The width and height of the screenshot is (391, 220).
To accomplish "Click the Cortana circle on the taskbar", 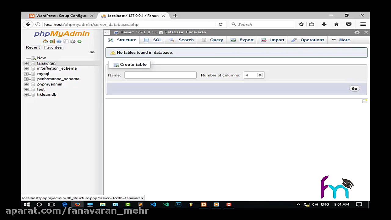I will (39, 204).
